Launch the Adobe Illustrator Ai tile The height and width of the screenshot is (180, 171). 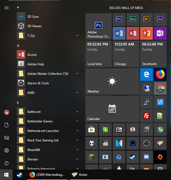tap(146, 20)
